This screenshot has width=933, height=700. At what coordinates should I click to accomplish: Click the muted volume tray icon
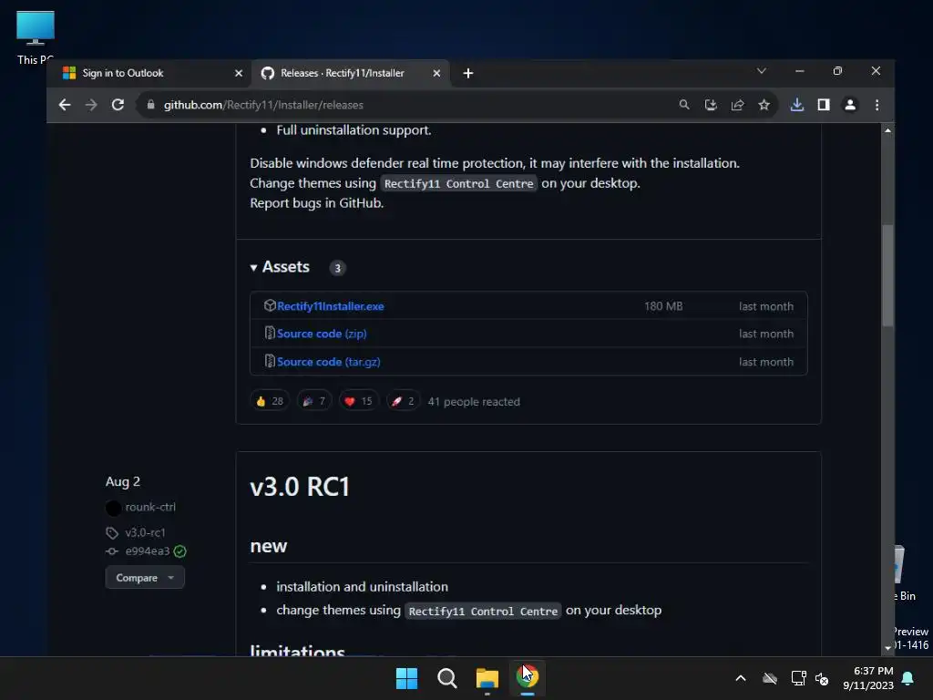(822, 678)
